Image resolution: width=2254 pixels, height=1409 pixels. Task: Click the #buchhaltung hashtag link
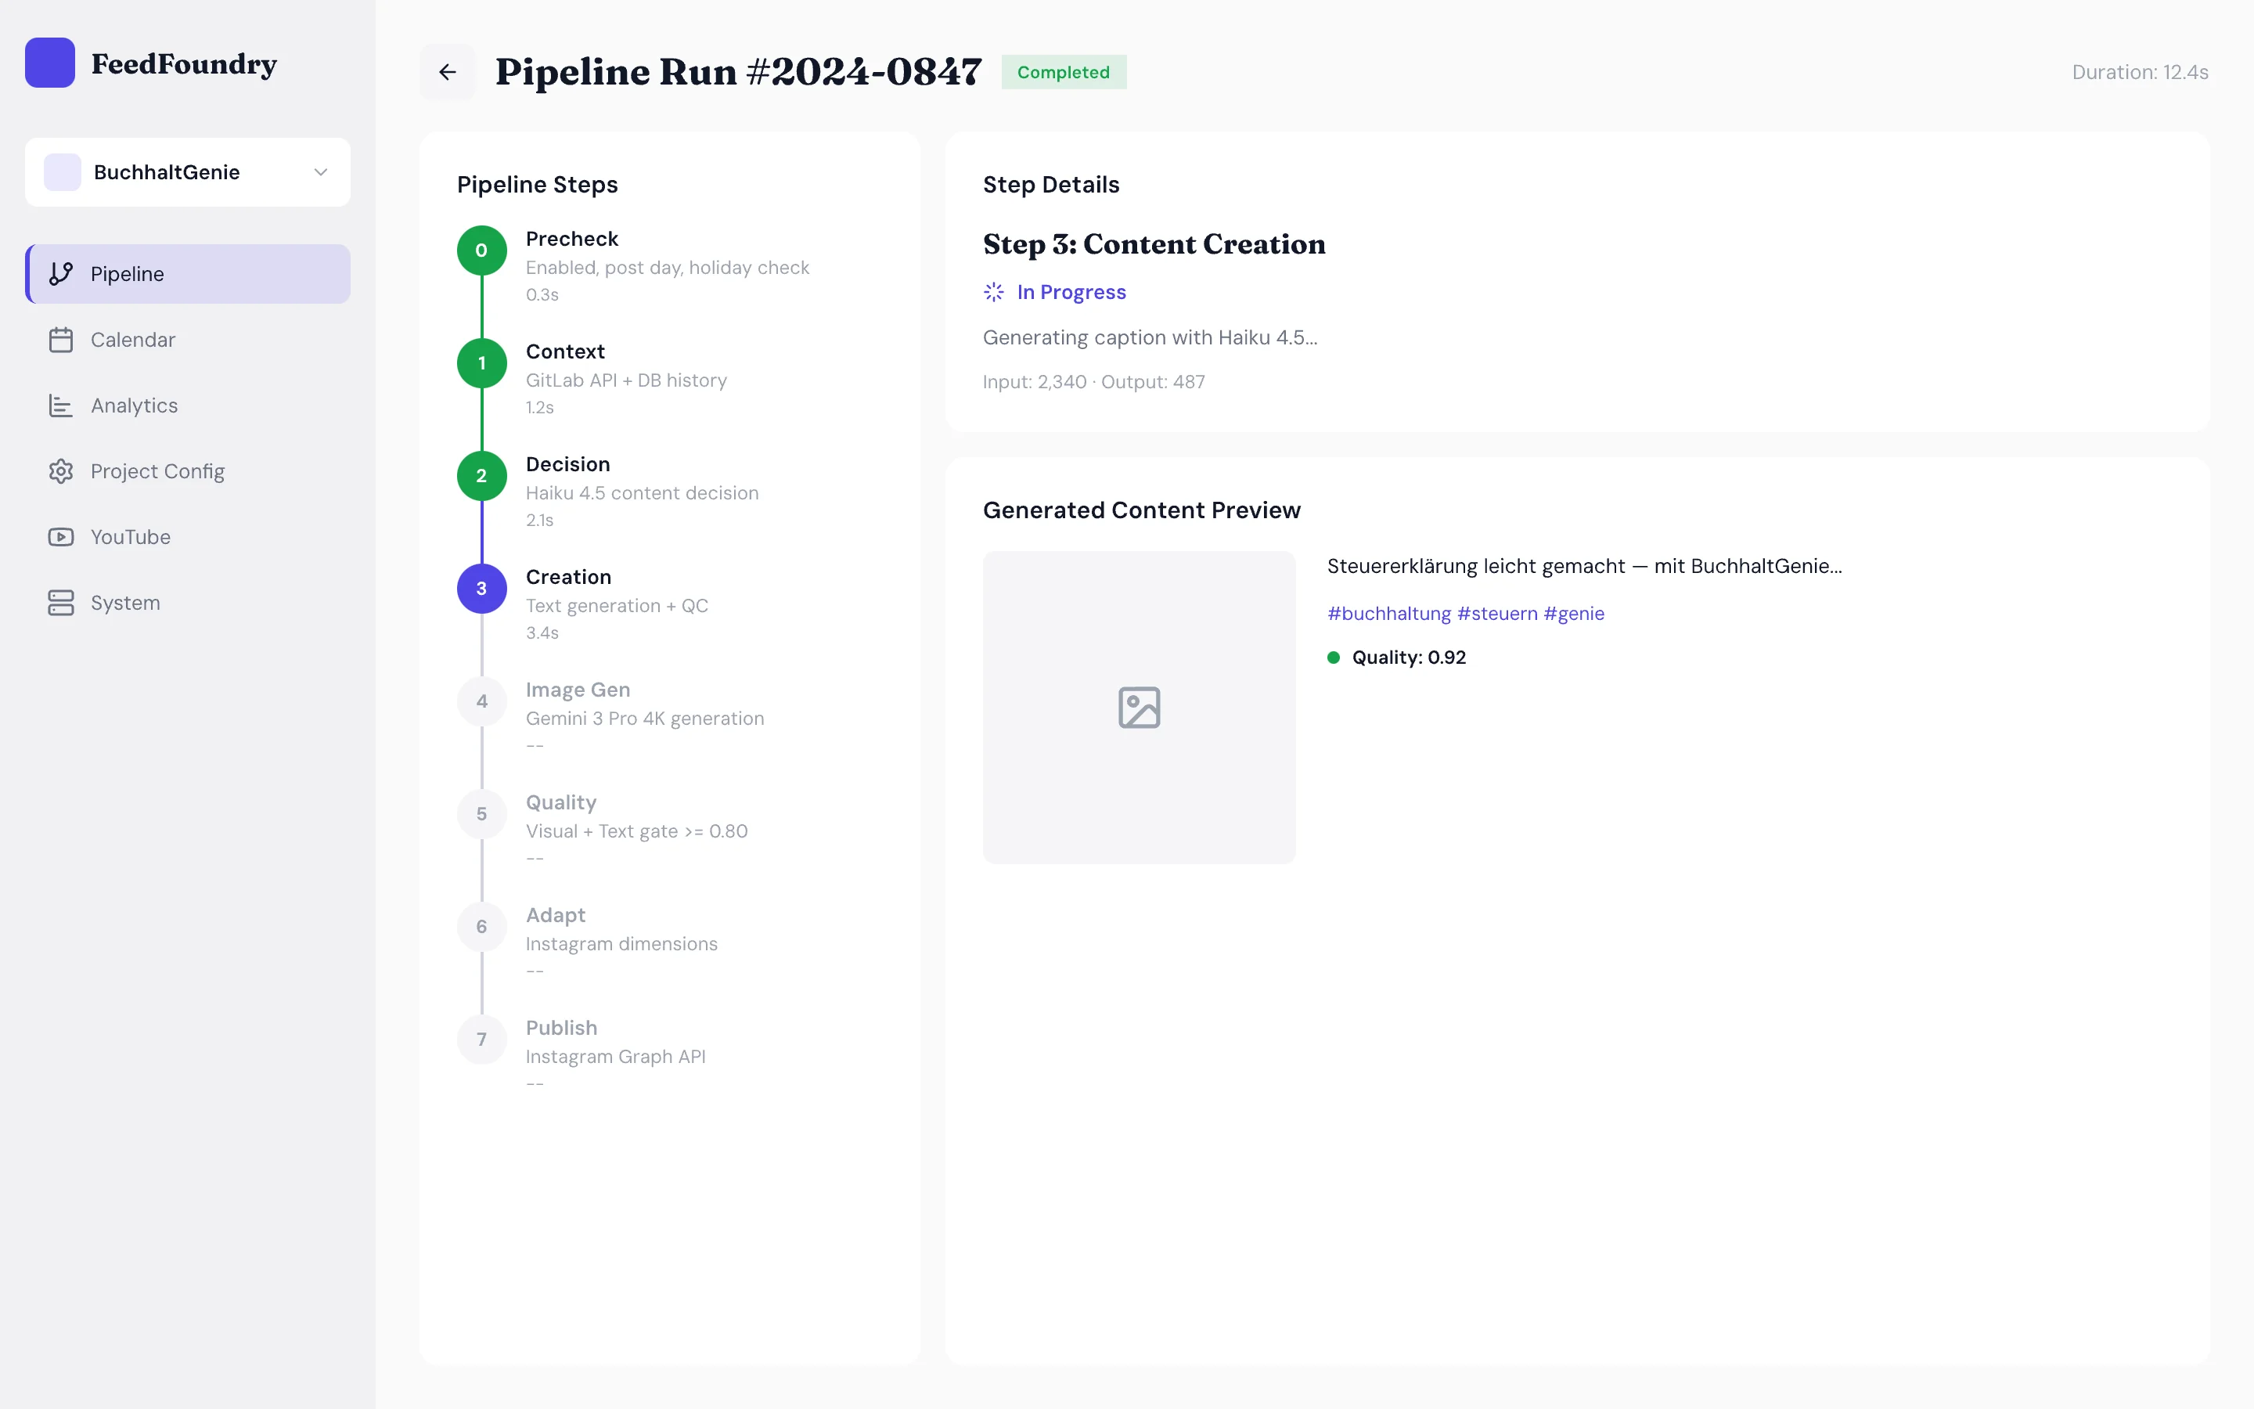pos(1388,613)
